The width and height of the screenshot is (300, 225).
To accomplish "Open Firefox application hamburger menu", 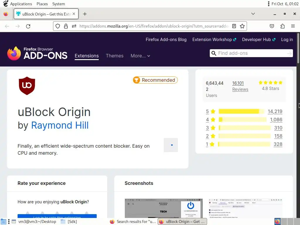I will click(293, 26).
